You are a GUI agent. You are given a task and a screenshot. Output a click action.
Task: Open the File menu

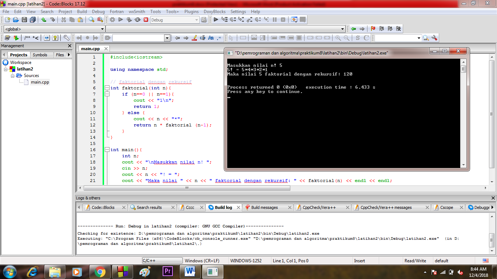click(6, 12)
